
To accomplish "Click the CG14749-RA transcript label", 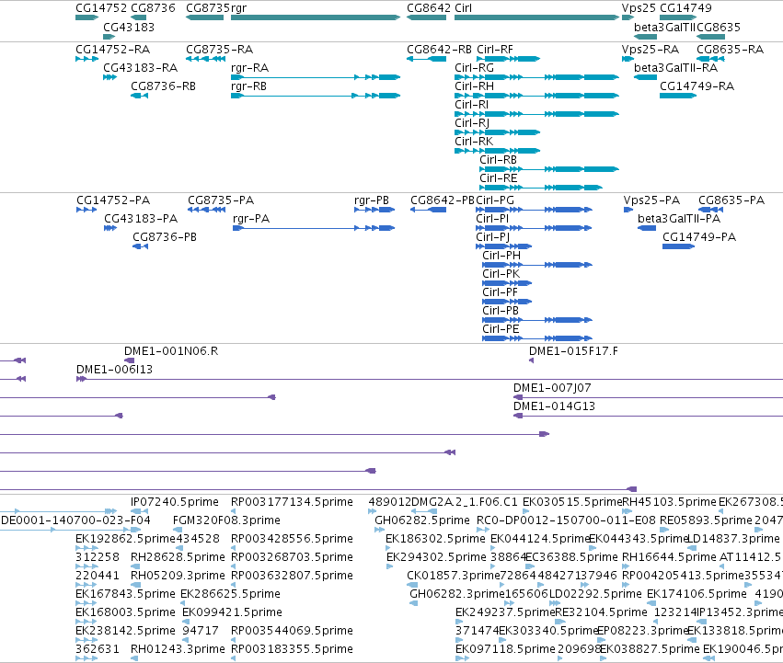I will tap(697, 86).
